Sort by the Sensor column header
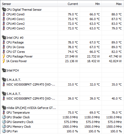This screenshot has height=134, width=124. pyautogui.click(x=29, y=4)
